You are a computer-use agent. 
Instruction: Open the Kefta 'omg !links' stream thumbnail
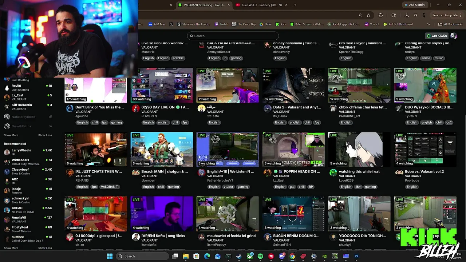[x=162, y=214]
